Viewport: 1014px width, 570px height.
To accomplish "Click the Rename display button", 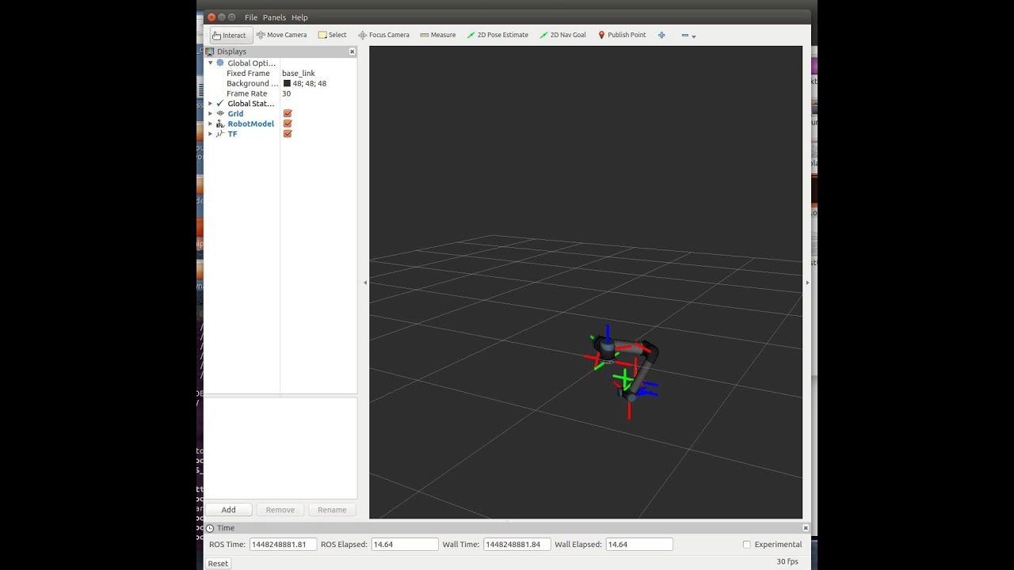I will point(332,510).
